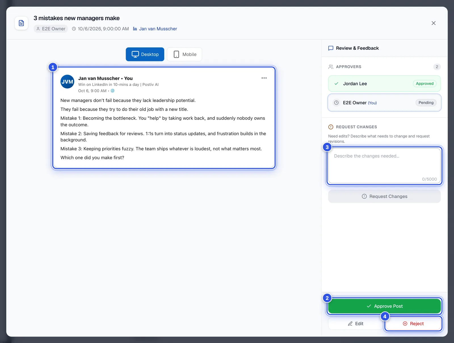Focus the Describe the changes needed field
This screenshot has width=454, height=343.
coord(384,166)
